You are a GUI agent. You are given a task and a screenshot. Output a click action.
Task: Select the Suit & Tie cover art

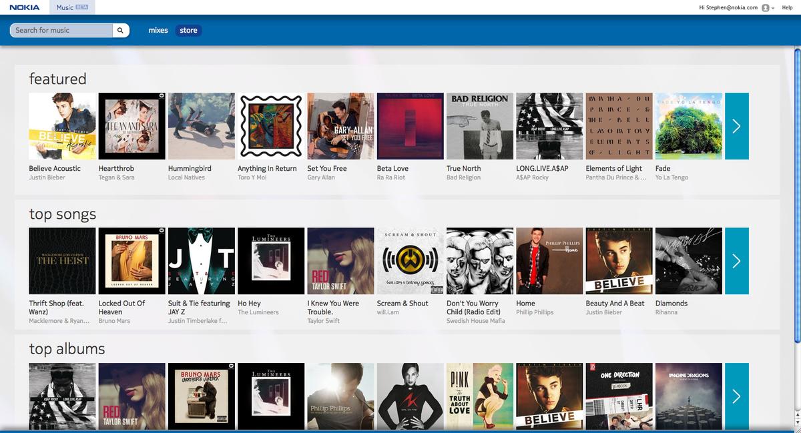202,261
